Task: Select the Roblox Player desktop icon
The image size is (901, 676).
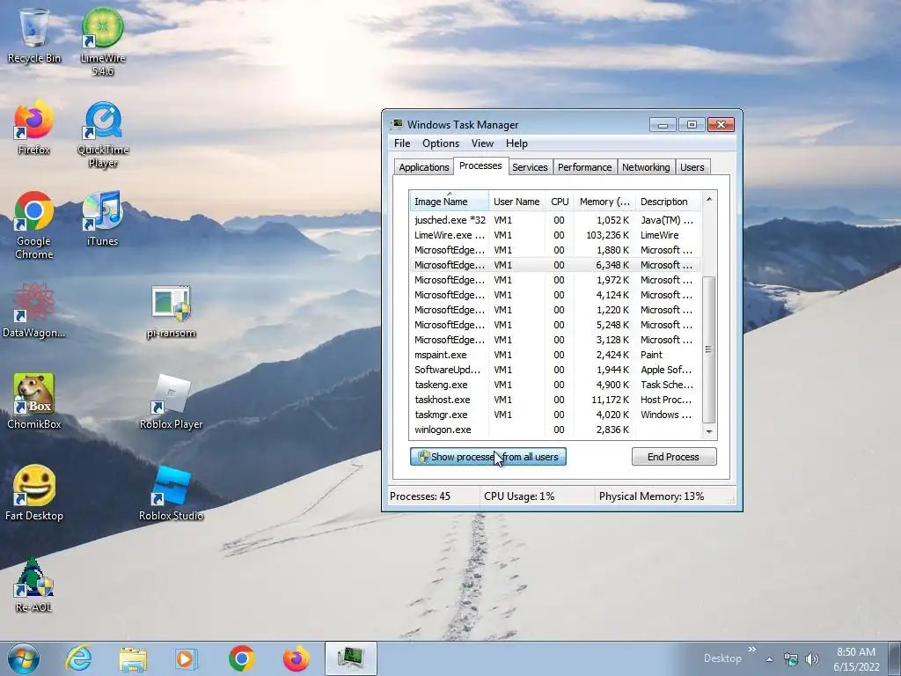Action: point(172,401)
